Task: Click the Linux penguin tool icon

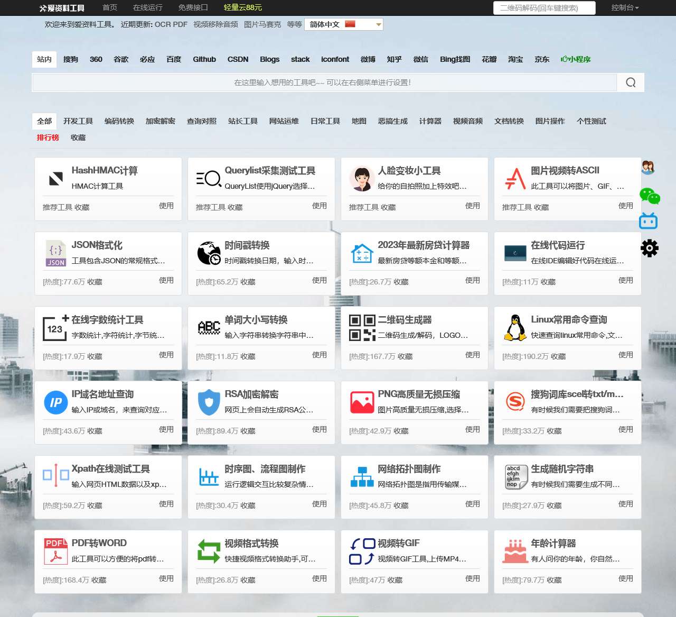Action: pyautogui.click(x=515, y=328)
